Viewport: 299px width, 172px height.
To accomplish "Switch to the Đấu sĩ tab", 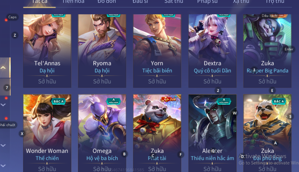I will click(x=140, y=2).
